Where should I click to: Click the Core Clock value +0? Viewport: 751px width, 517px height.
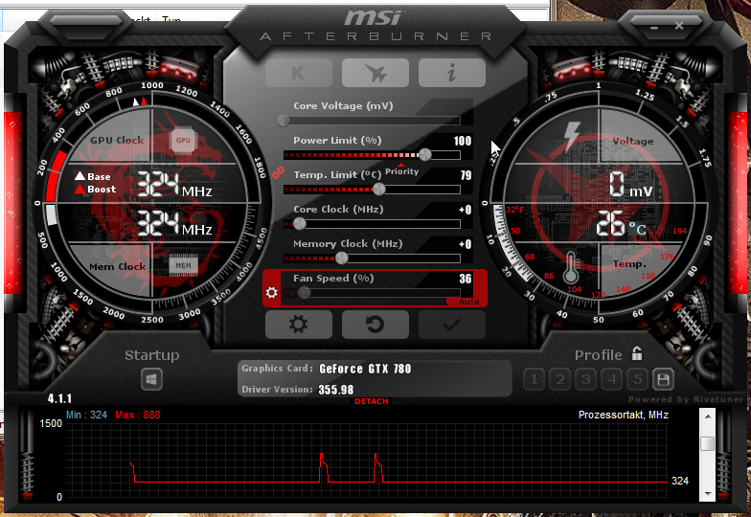pyautogui.click(x=466, y=210)
